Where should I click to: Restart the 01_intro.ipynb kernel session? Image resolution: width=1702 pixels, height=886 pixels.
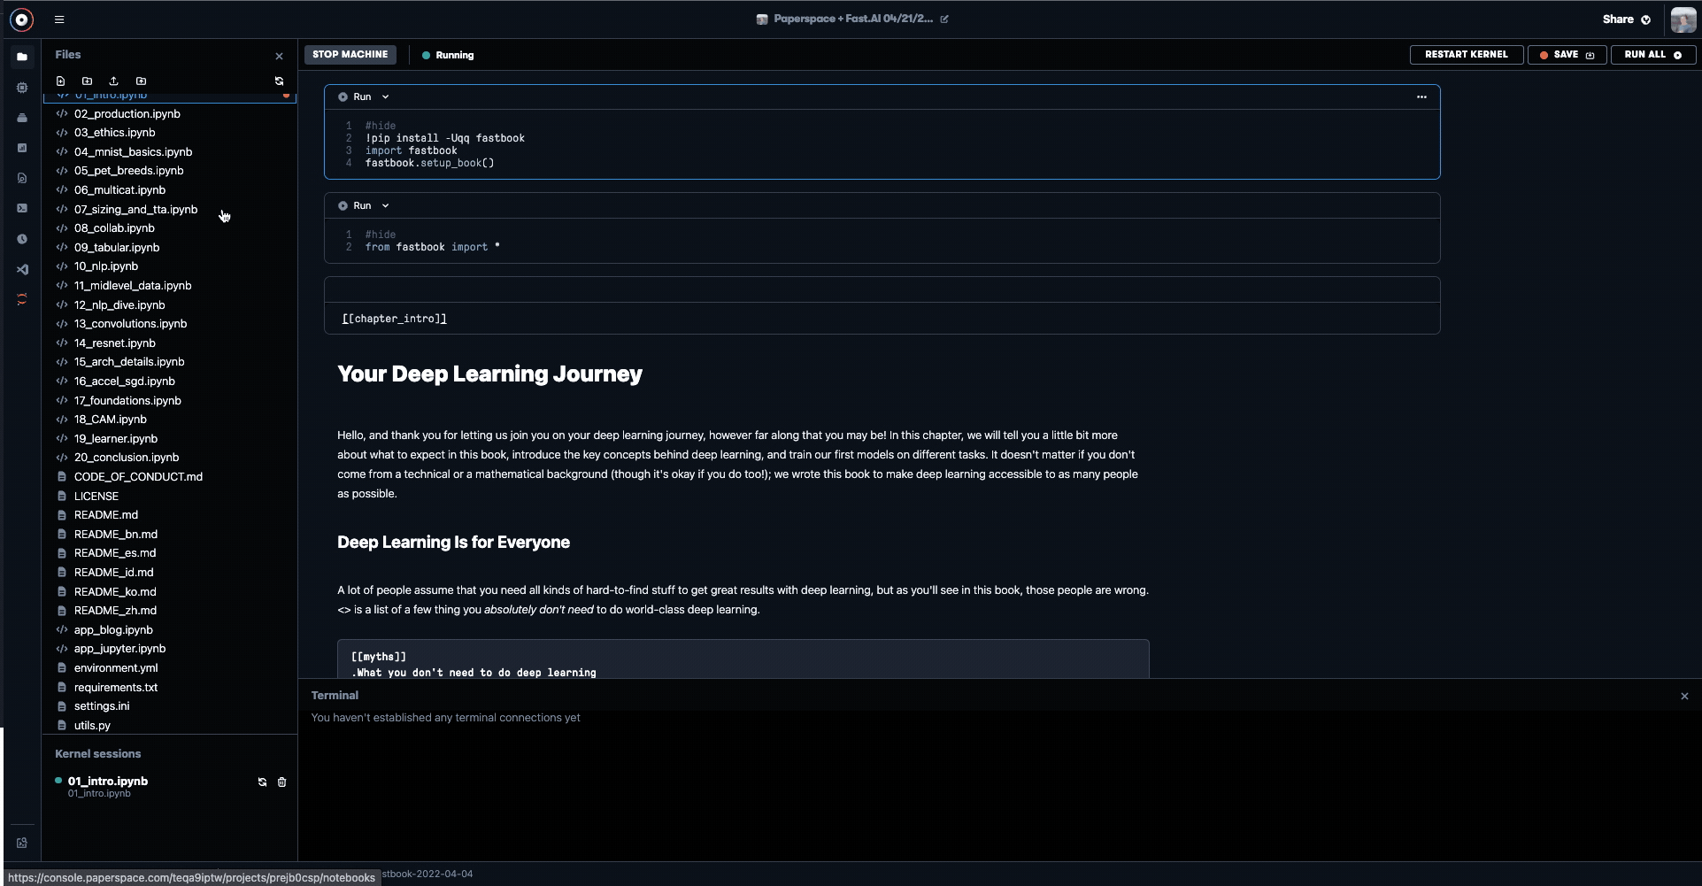coord(262,782)
